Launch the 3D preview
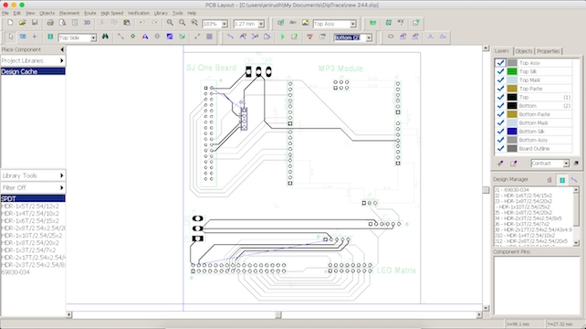Image resolution: width=586 pixels, height=329 pixels. [x=87, y=23]
